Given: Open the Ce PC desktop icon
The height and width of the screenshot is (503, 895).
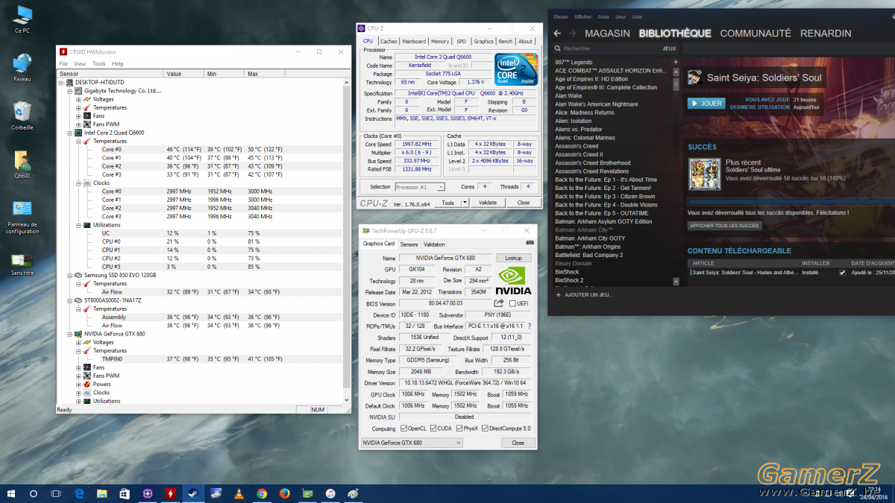Looking at the screenshot, I should pyautogui.click(x=22, y=19).
